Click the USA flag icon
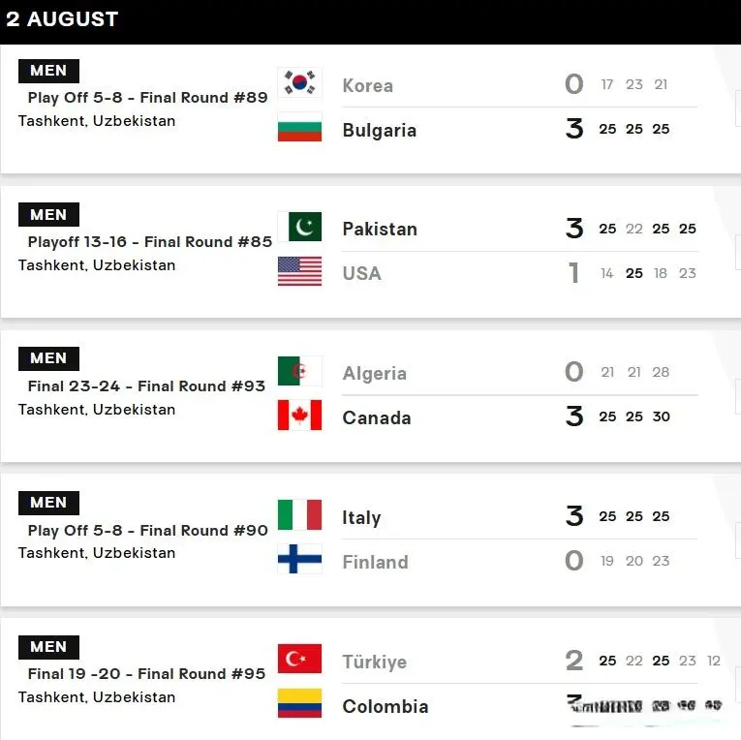The width and height of the screenshot is (741, 740). (x=299, y=271)
